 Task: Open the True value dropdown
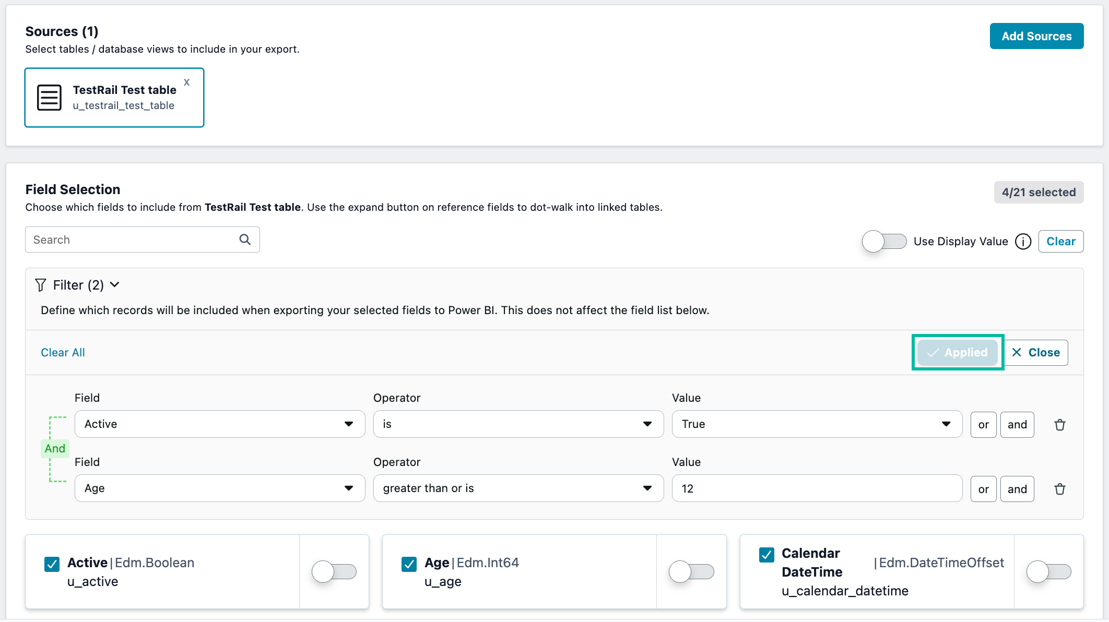[x=817, y=424]
